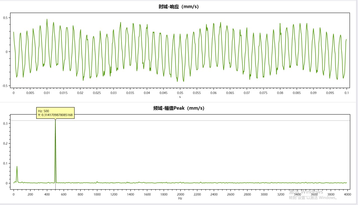Click the 1000 Hz tick on frequency axis

point(97,194)
